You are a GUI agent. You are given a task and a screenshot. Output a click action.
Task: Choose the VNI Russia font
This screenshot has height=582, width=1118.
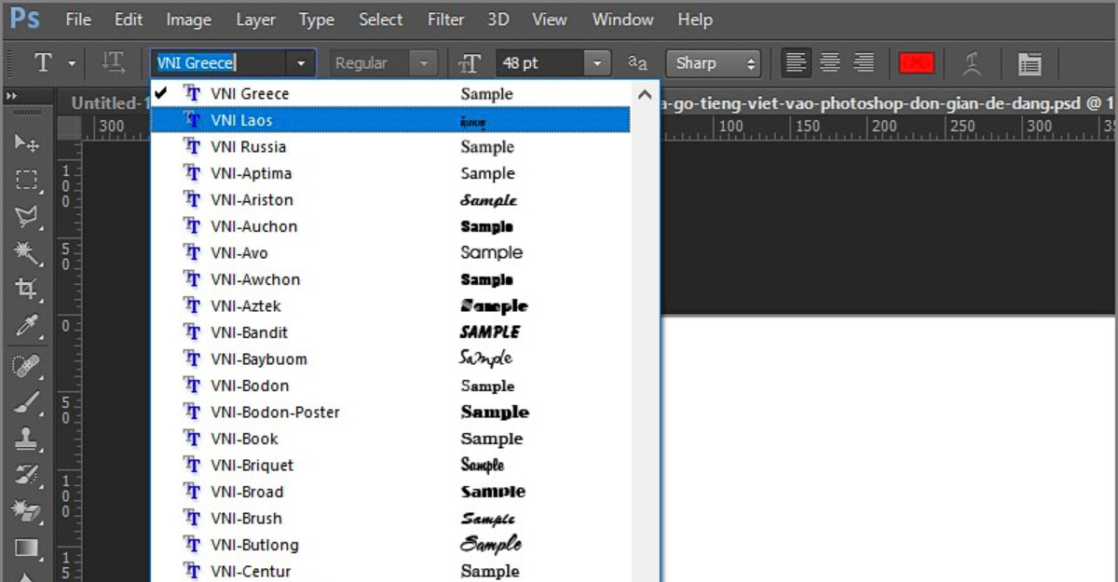point(391,147)
